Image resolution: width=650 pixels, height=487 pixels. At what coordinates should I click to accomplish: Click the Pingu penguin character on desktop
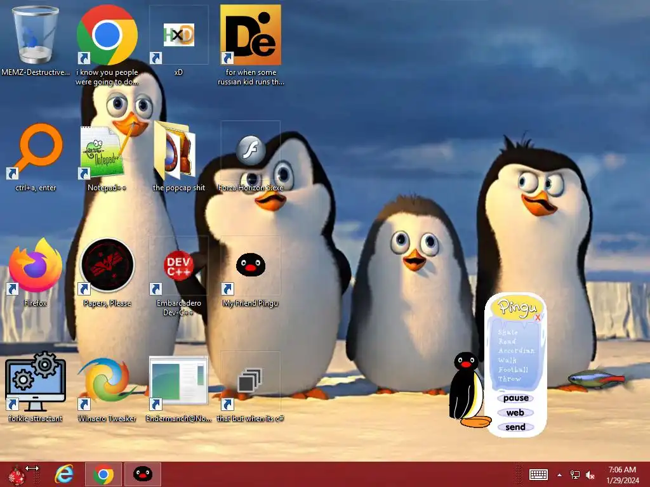(x=468, y=389)
